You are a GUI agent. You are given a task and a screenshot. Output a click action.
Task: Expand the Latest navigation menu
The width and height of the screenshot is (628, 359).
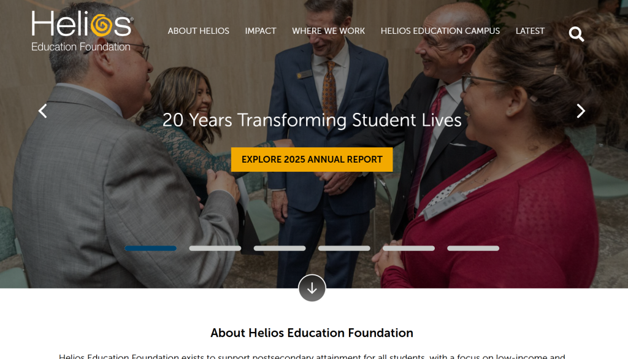click(x=530, y=31)
